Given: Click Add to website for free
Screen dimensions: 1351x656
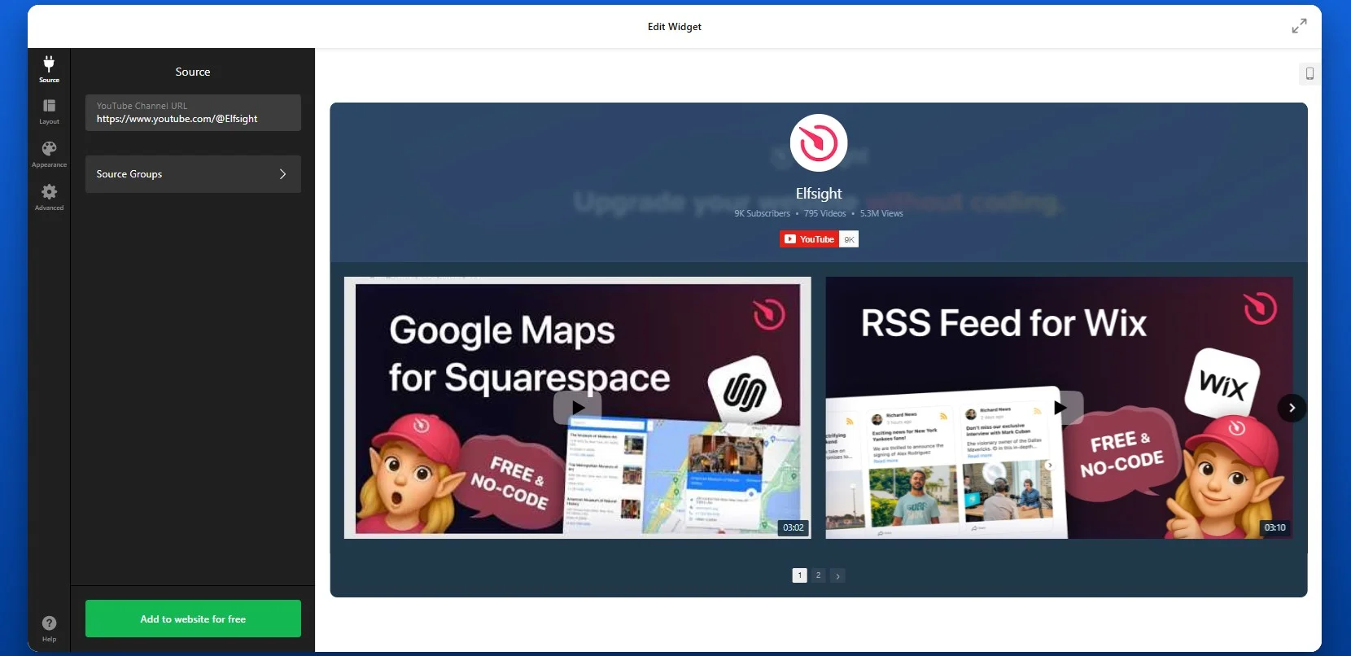Looking at the screenshot, I should [x=193, y=619].
